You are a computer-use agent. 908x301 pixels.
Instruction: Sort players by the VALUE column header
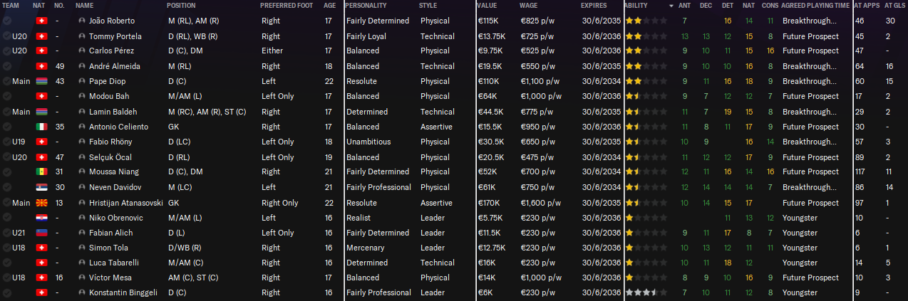(487, 6)
